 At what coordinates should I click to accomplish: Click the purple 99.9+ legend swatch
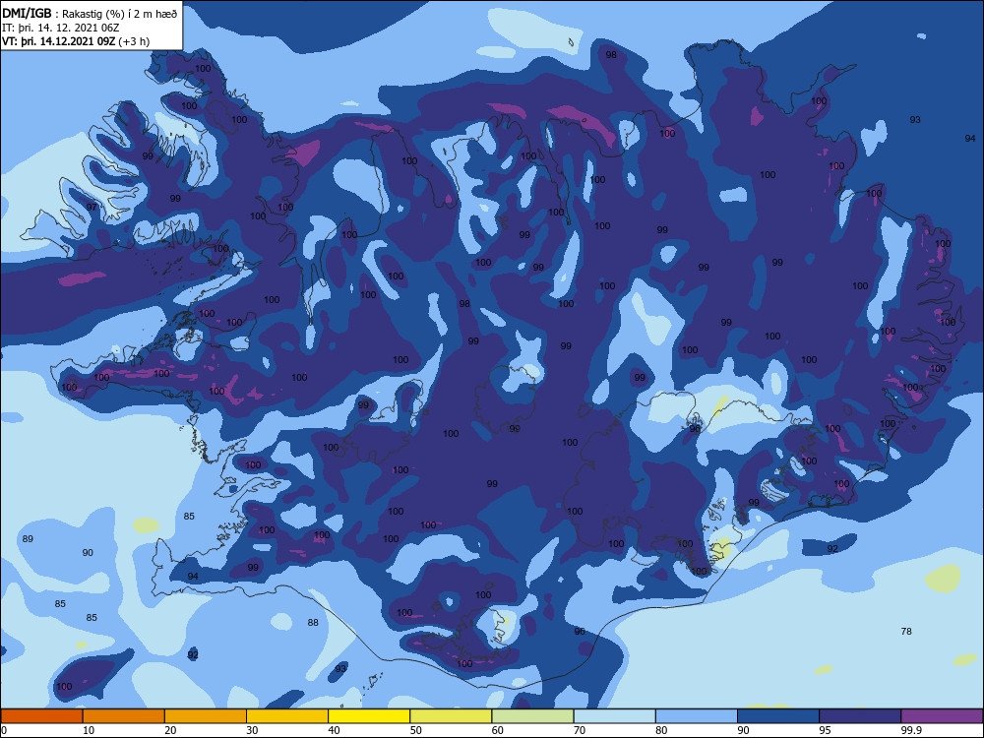pos(942,716)
